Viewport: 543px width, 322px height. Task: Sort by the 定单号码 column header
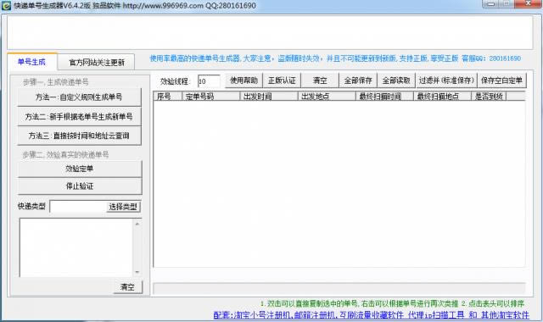(211, 97)
